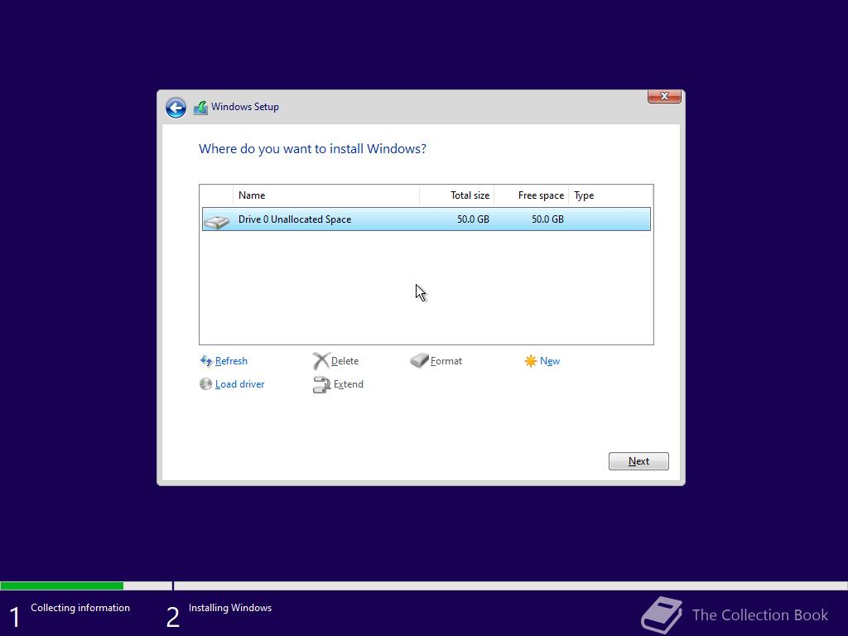
Task: Click the Type column header
Action: point(610,195)
